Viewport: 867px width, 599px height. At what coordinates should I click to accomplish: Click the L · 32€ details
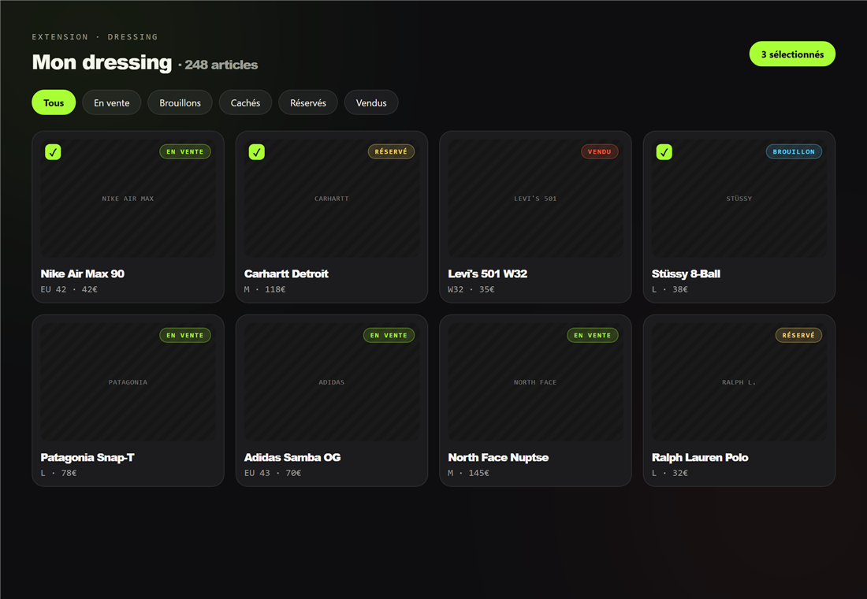point(670,473)
